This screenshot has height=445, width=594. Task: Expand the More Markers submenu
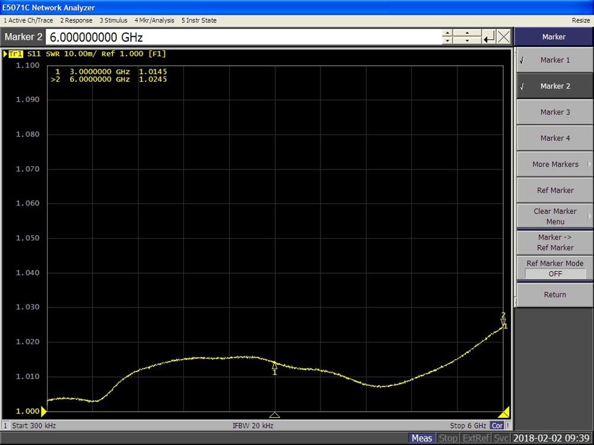pos(554,164)
